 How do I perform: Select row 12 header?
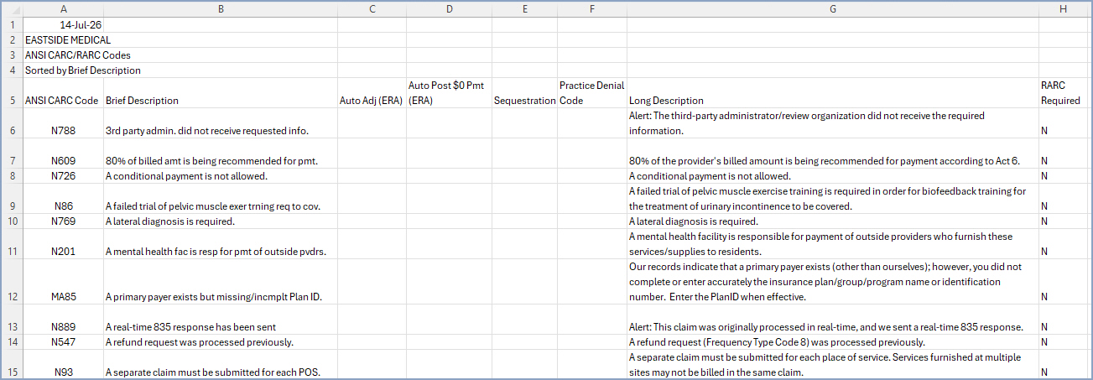coord(13,282)
